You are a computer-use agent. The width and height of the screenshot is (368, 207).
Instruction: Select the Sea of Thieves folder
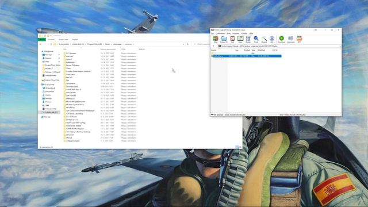[x=71, y=117]
